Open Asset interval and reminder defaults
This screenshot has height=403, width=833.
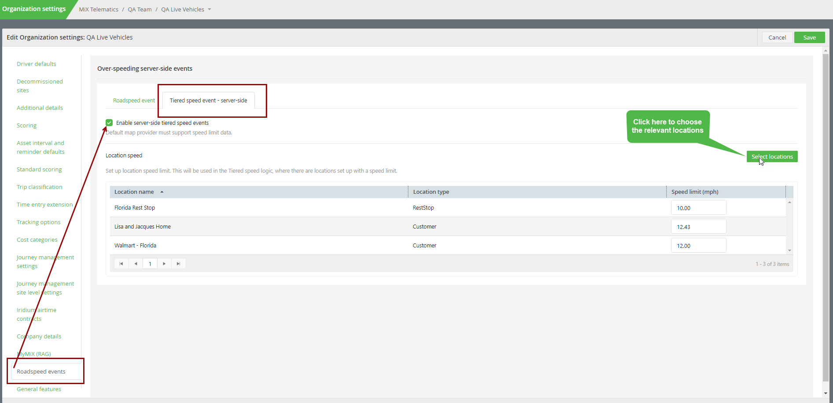(40, 147)
